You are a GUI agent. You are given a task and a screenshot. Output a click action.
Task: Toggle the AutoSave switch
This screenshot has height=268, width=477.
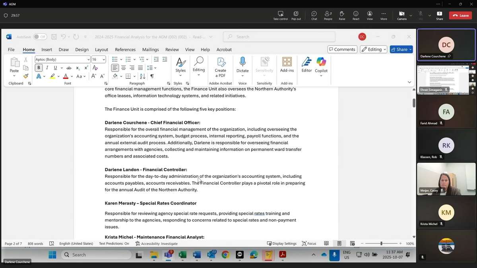point(39,37)
